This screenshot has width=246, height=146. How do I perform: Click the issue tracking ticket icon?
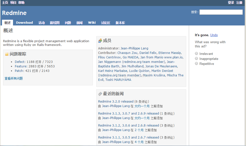(7, 54)
